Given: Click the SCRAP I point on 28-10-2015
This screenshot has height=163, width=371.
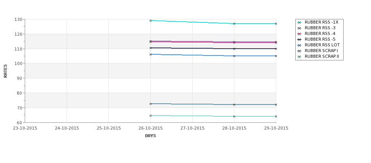Looking at the screenshot, I should 234,104.
